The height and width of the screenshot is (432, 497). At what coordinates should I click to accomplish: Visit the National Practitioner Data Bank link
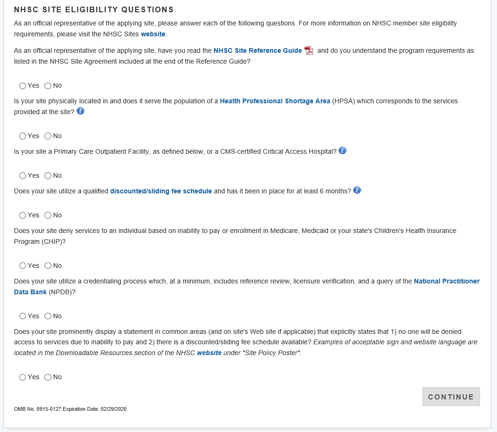tap(446, 281)
